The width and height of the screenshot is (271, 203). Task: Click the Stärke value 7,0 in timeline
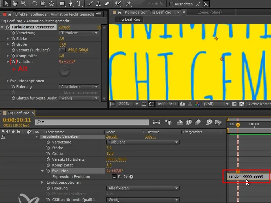pos(109,148)
